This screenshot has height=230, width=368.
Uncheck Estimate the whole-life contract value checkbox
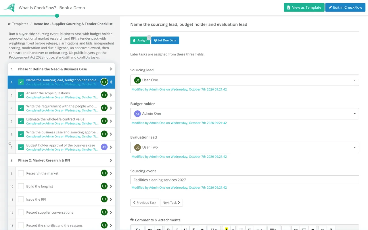point(21,121)
